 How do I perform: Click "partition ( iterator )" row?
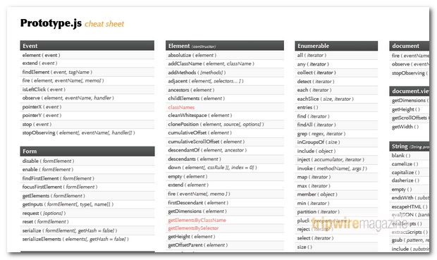pyautogui.click(x=336, y=212)
